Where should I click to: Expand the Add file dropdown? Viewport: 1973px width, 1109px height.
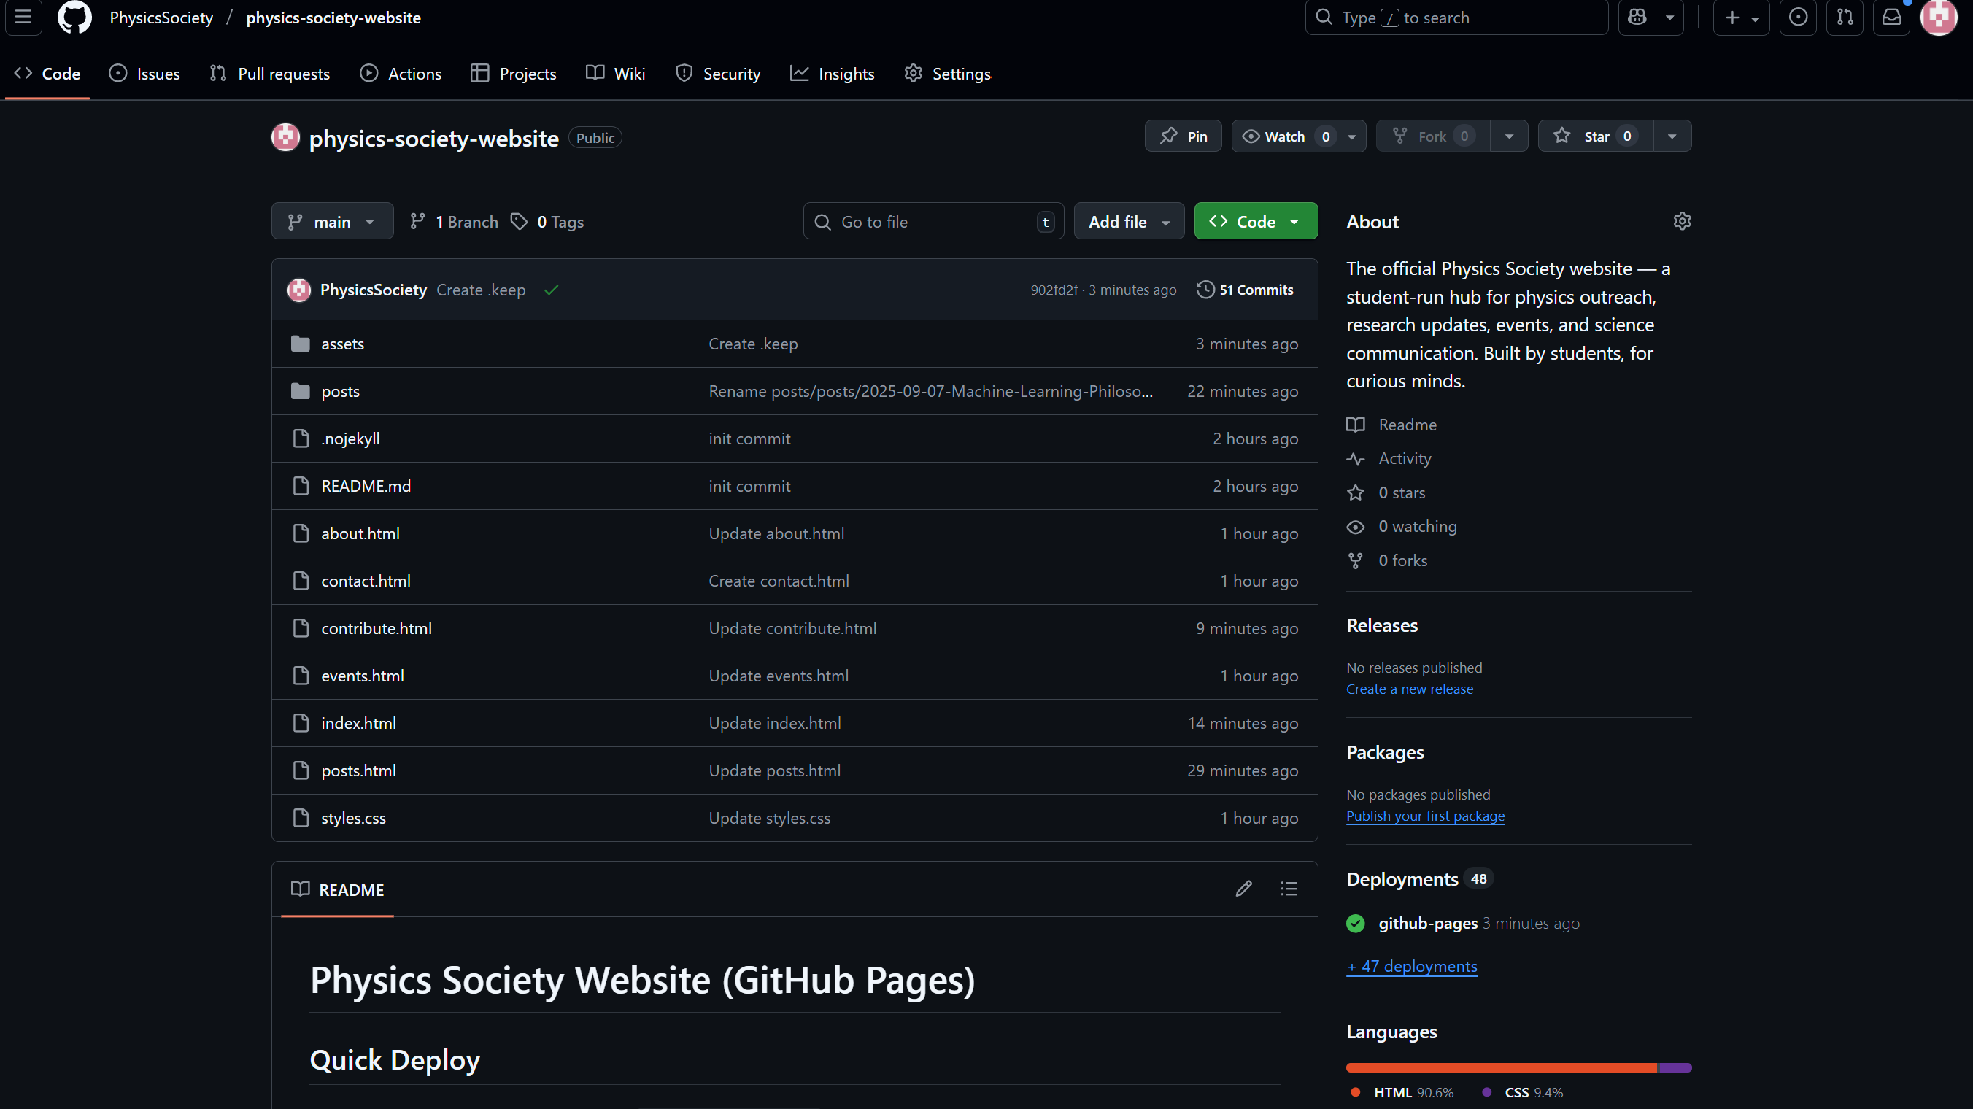(1128, 220)
